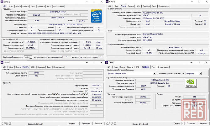Open the Память tab in the Плата window
This screenshot has height=126, width=210.
pyautogui.click(x=131, y=6)
